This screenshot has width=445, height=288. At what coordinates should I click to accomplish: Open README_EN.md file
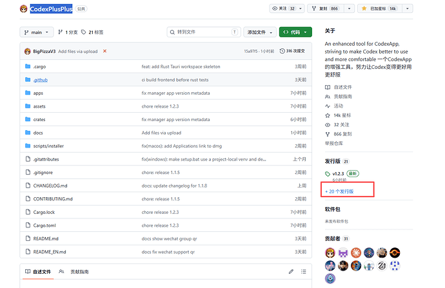click(50, 252)
